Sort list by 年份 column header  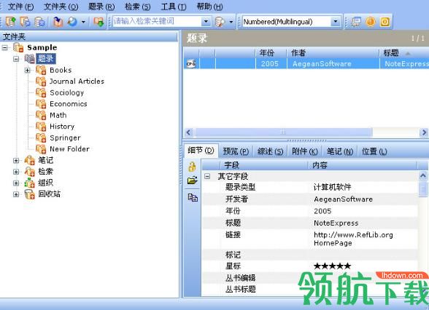point(271,52)
